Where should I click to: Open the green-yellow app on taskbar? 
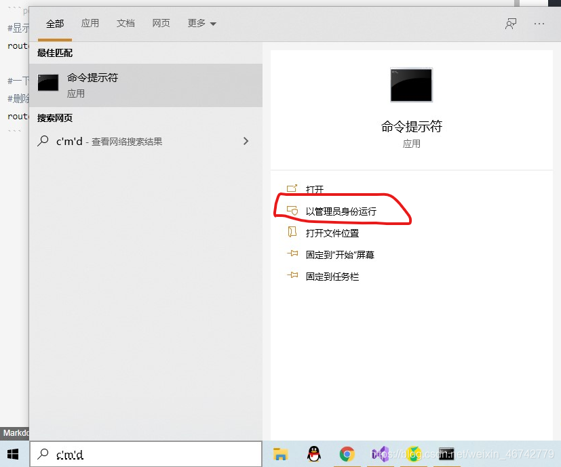(x=414, y=455)
